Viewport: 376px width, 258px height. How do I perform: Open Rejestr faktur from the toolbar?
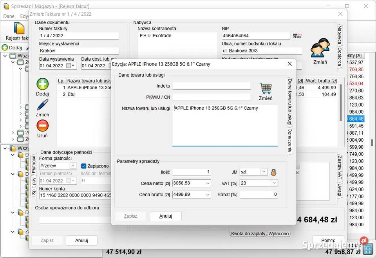(x=18, y=31)
